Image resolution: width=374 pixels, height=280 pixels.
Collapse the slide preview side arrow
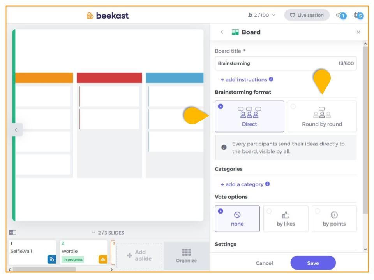(16, 130)
